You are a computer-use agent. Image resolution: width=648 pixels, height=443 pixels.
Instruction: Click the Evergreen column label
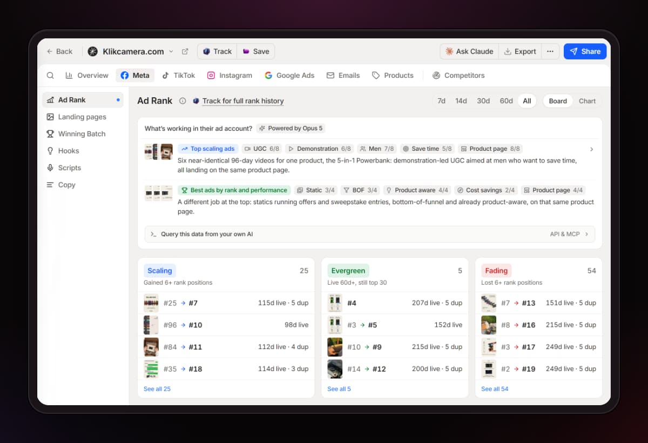(348, 271)
